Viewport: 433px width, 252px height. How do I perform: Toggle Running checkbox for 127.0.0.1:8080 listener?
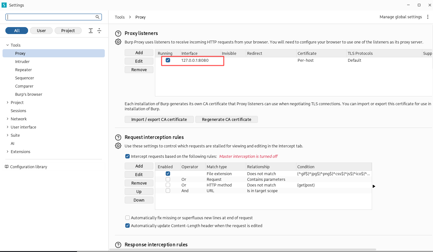[168, 60]
